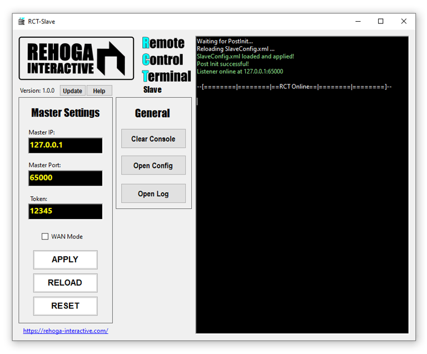This screenshot has width=427, height=354.
Task: Check for updates with Update button
Action: click(x=72, y=91)
